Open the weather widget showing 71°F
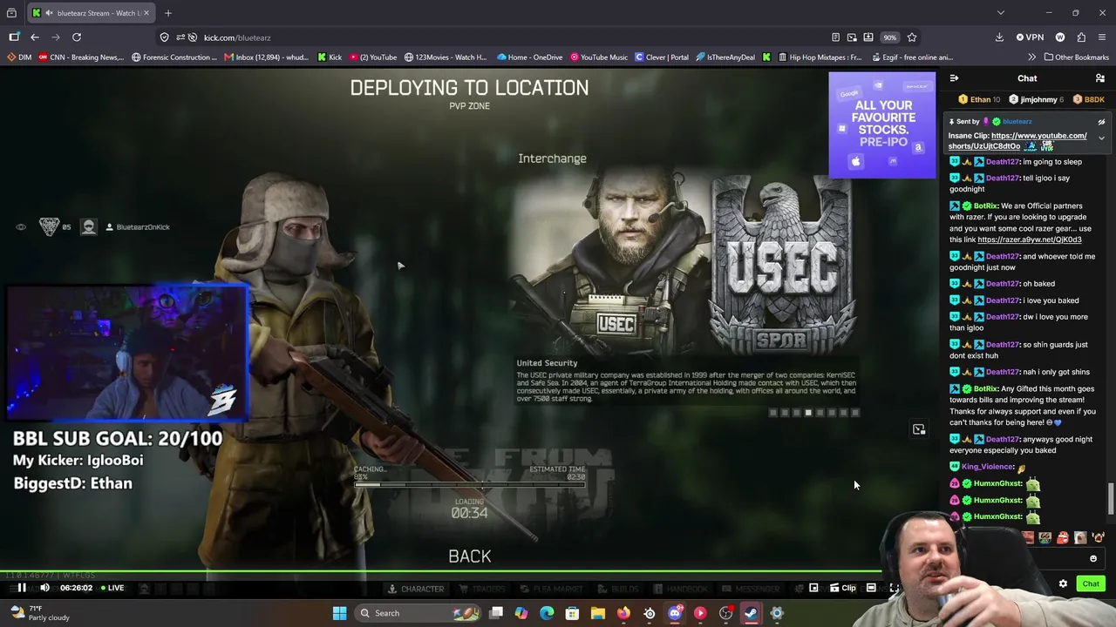1116x627 pixels. click(x=39, y=613)
